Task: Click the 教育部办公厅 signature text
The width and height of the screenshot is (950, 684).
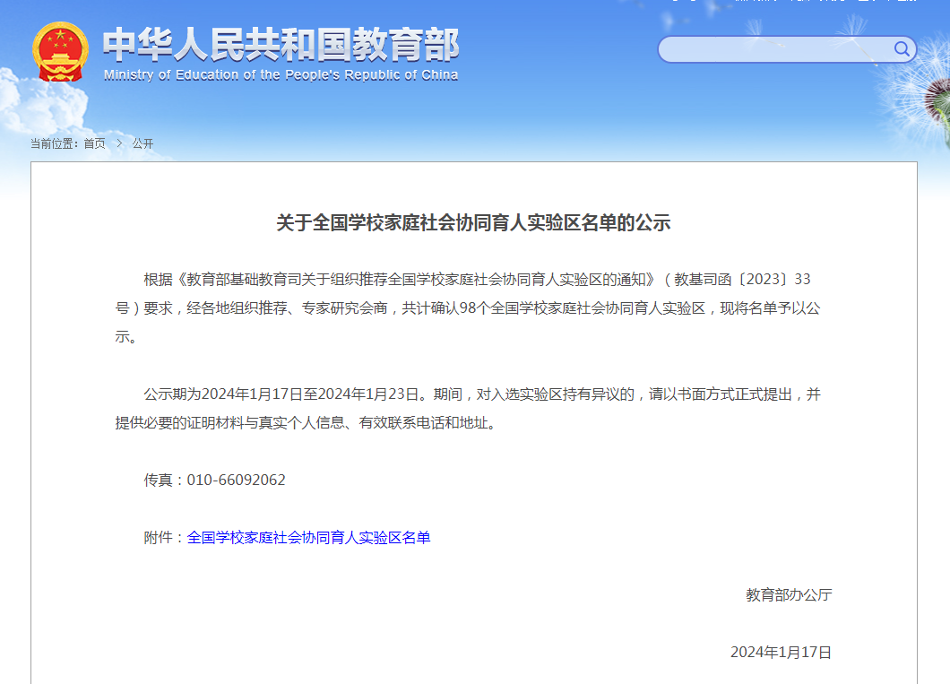Action: tap(788, 595)
